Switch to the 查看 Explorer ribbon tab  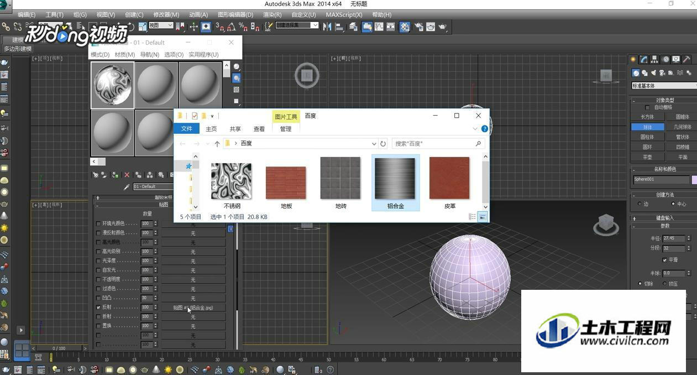[x=259, y=129]
